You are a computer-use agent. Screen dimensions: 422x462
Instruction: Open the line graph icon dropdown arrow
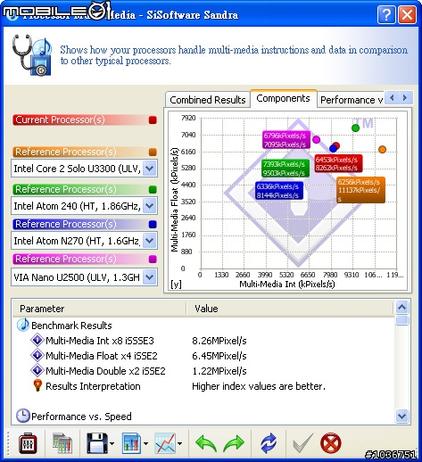pos(180,444)
